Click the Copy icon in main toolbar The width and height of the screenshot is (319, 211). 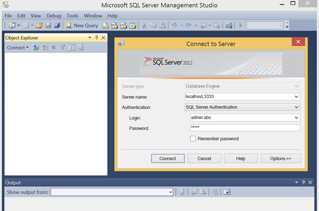tap(153, 26)
